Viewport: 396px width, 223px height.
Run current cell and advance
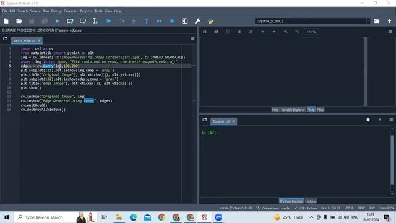pos(83,21)
